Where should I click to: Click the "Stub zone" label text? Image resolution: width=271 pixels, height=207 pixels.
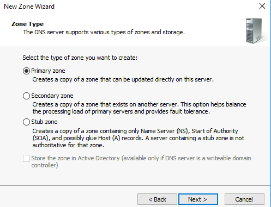coord(44,122)
